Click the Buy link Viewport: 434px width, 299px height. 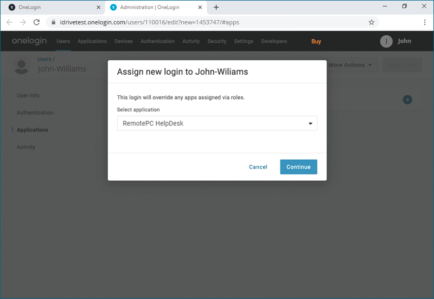316,41
